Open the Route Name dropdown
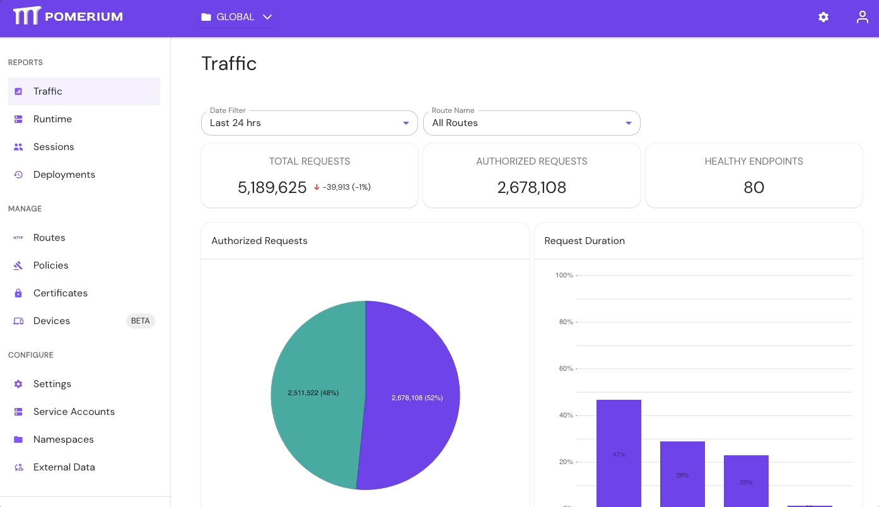Viewport: 879px width, 507px height. [628, 122]
